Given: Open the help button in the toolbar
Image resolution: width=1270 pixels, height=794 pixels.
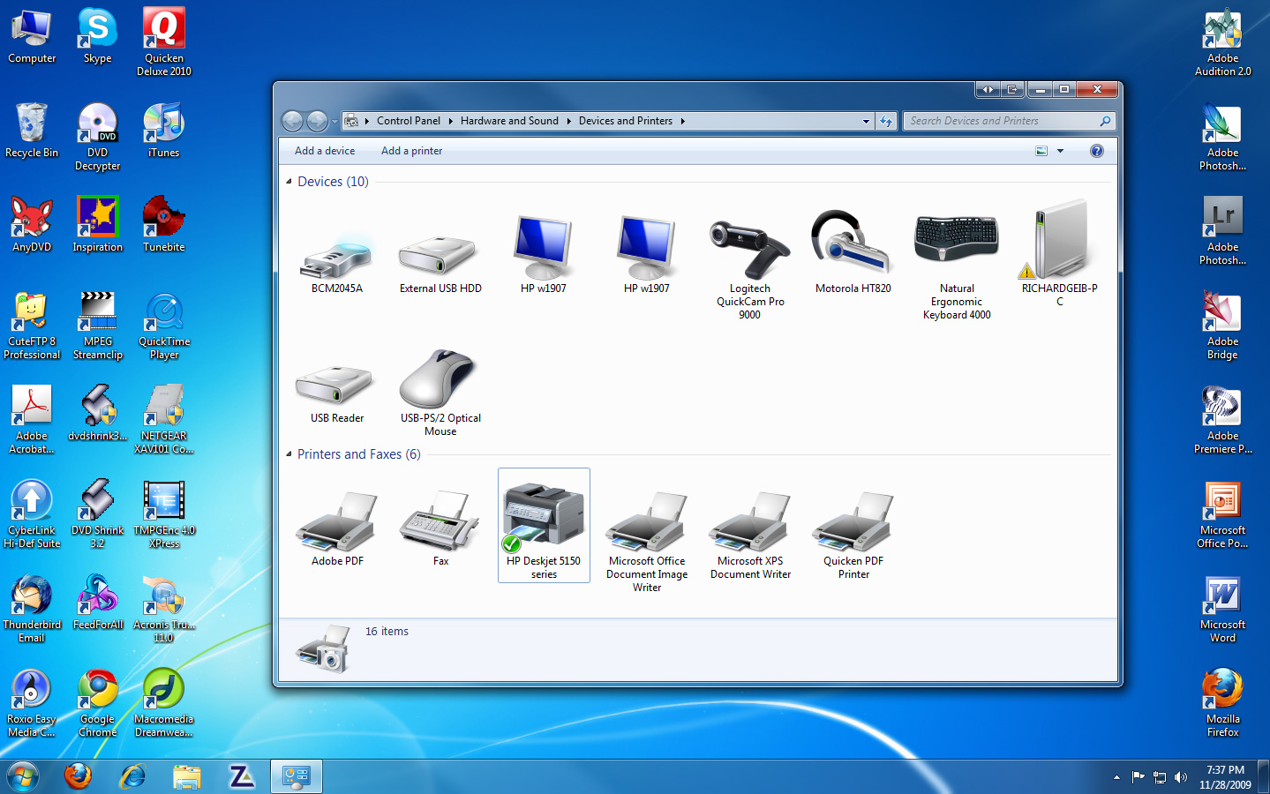Looking at the screenshot, I should tap(1096, 151).
